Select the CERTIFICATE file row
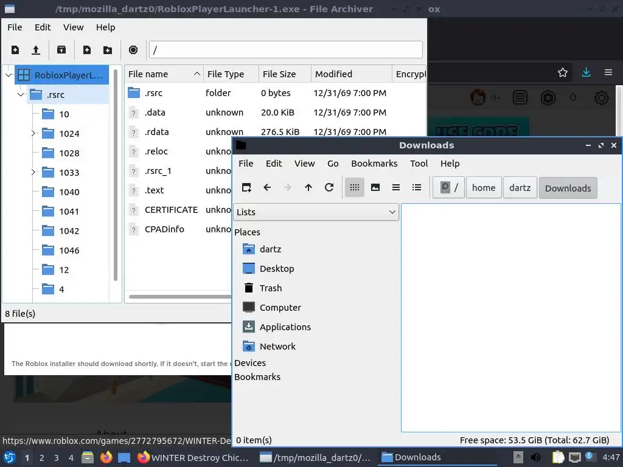 click(179, 210)
